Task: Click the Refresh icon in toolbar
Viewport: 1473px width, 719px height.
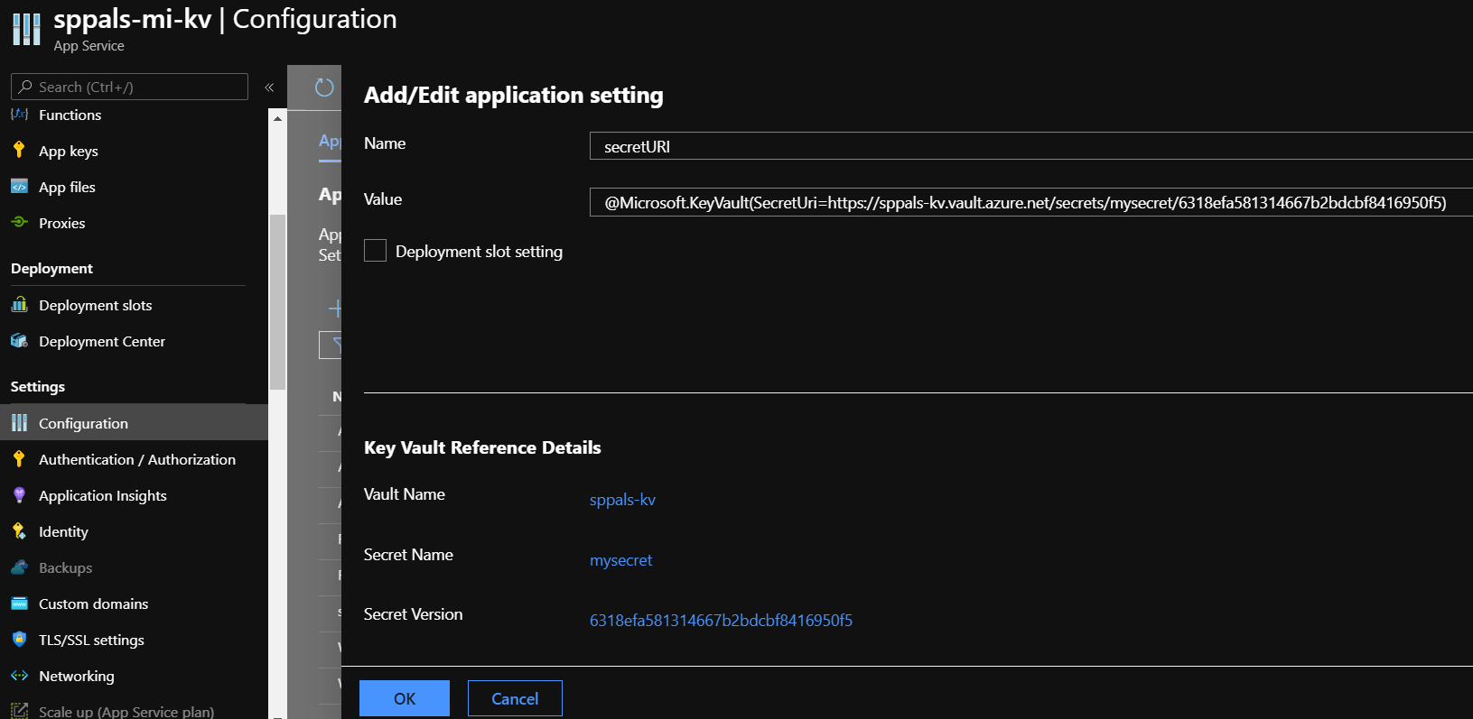Action: pos(324,88)
